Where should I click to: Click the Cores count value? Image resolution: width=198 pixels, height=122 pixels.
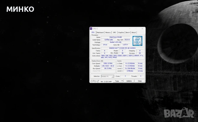[x=125, y=76]
